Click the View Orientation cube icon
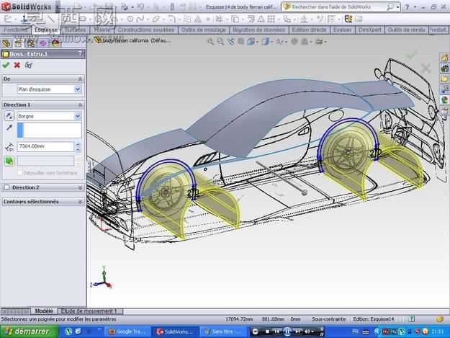 pyautogui.click(x=251, y=42)
